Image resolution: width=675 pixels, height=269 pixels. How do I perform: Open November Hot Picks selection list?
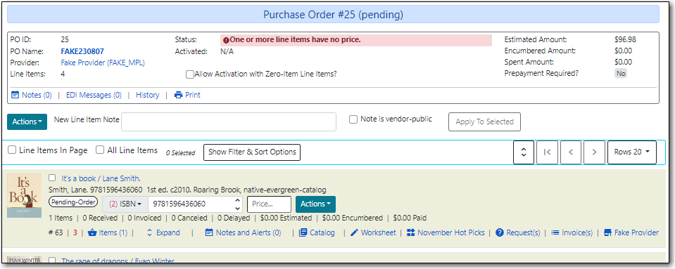coord(450,232)
